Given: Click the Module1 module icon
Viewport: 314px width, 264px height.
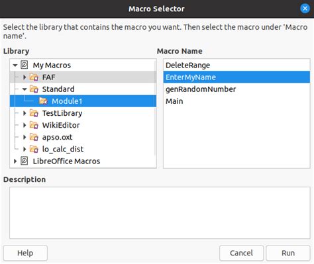Looking at the screenshot, I should (43, 101).
